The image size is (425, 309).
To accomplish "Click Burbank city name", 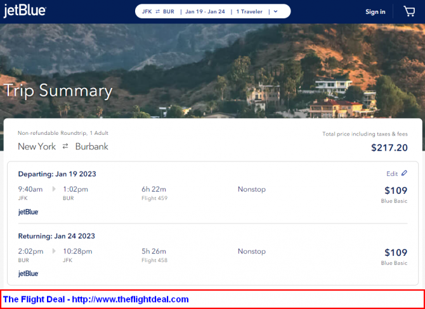I will point(92,147).
